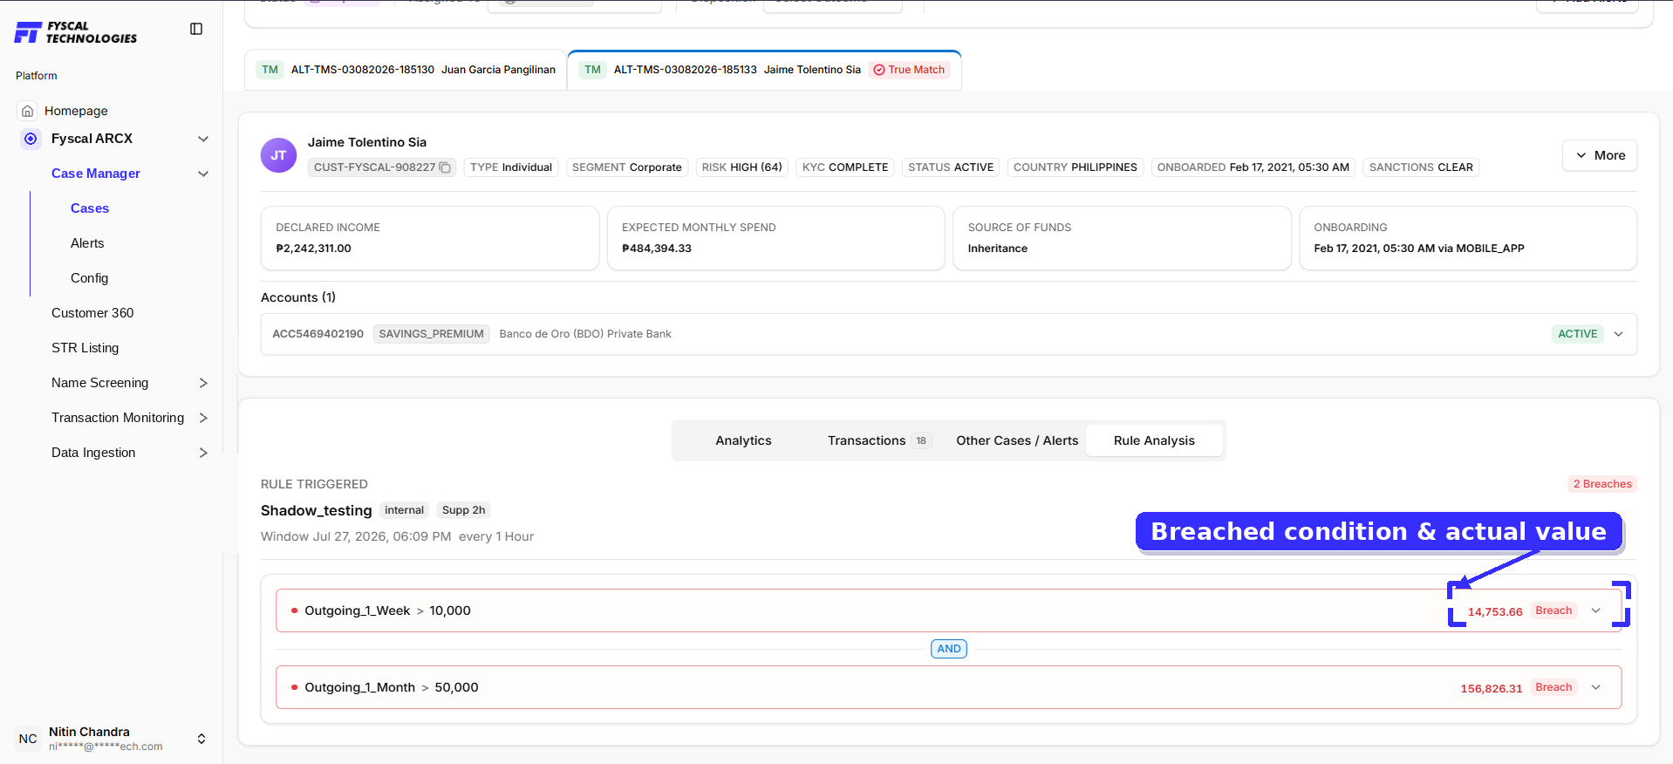
Task: Open alert tab for Juan Garcia Pangilinan
Action: point(406,70)
